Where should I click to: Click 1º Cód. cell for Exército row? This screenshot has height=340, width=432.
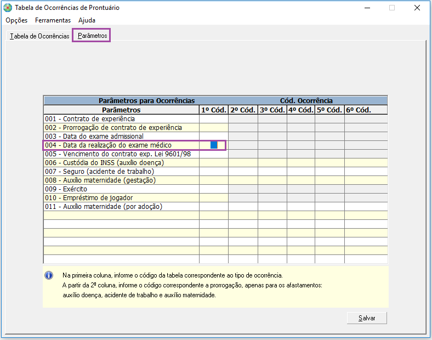[x=214, y=189]
